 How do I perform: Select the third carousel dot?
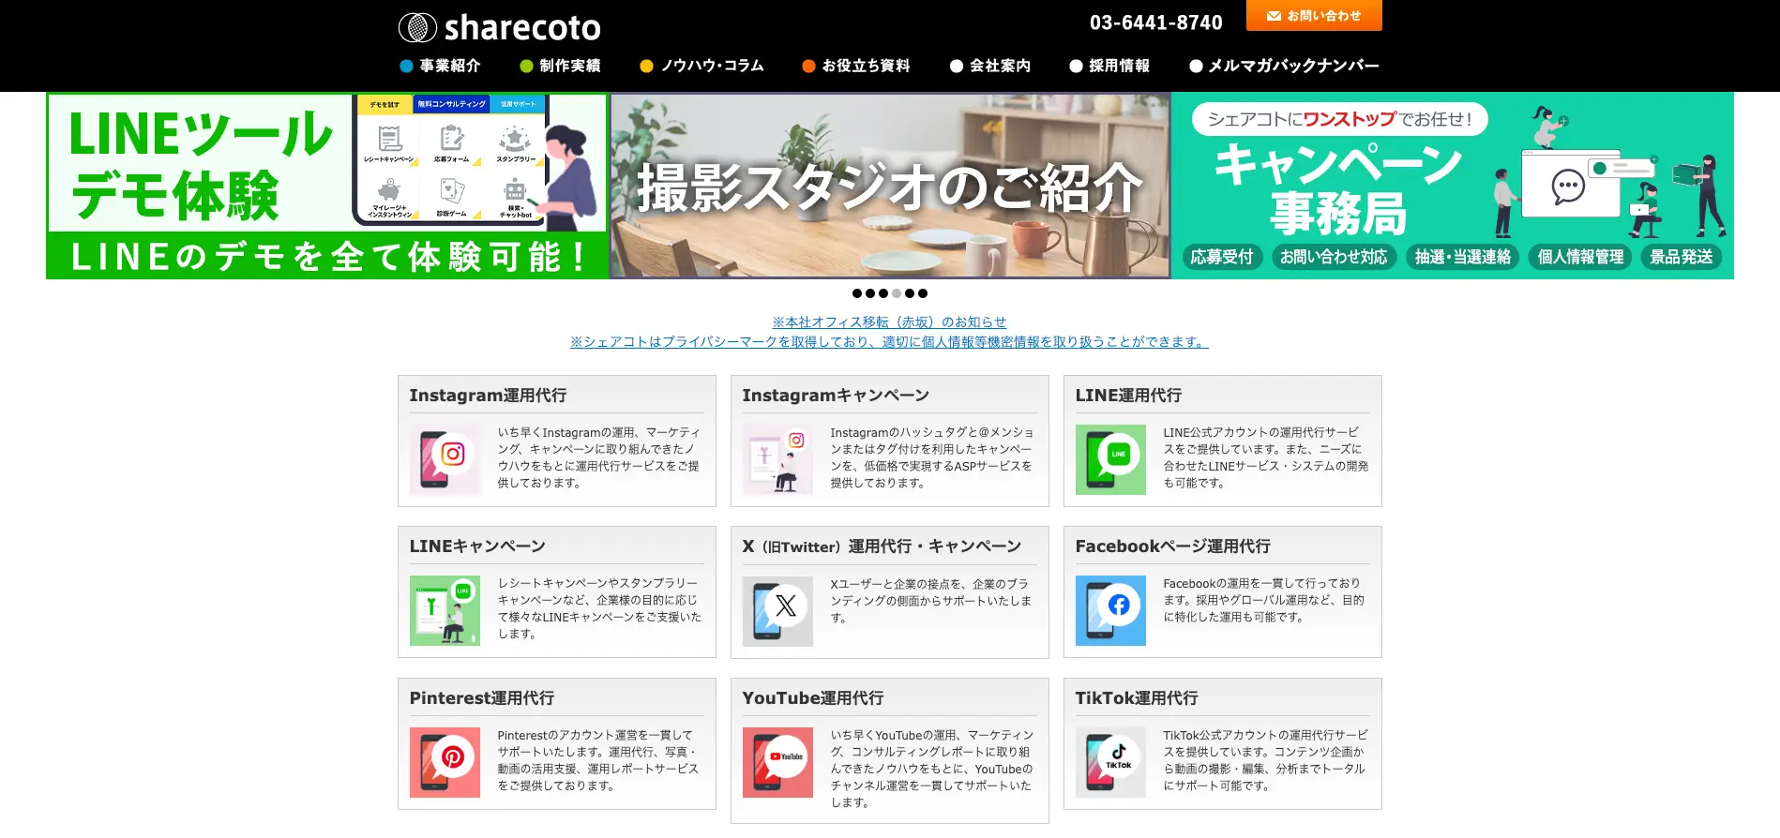click(883, 293)
